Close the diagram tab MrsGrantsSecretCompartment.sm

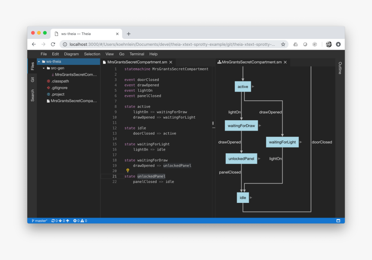coord(285,62)
